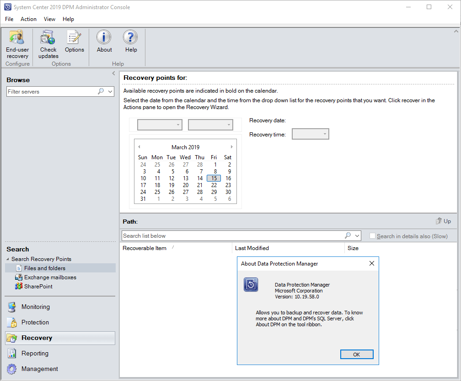Screen dimensions: 461x381
Task: Select Exchange mailboxes search item
Action: 50,277
